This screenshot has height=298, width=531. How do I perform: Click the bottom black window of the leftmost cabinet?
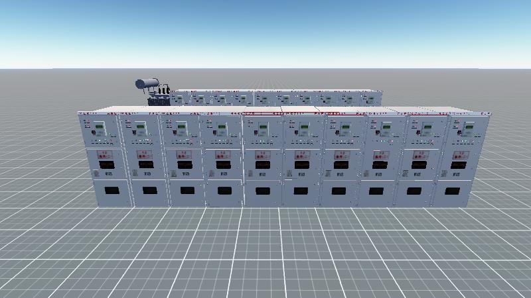[110, 190]
